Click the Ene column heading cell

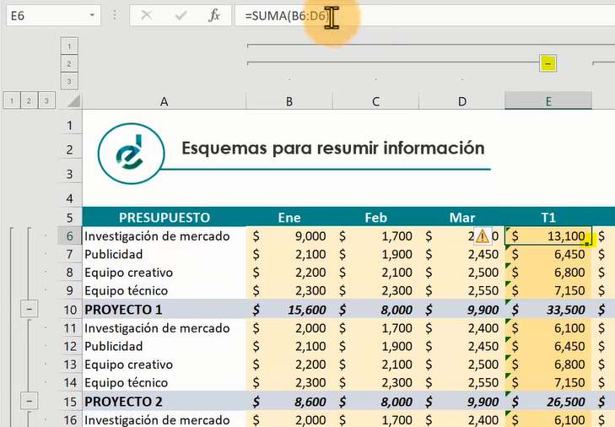coord(289,217)
